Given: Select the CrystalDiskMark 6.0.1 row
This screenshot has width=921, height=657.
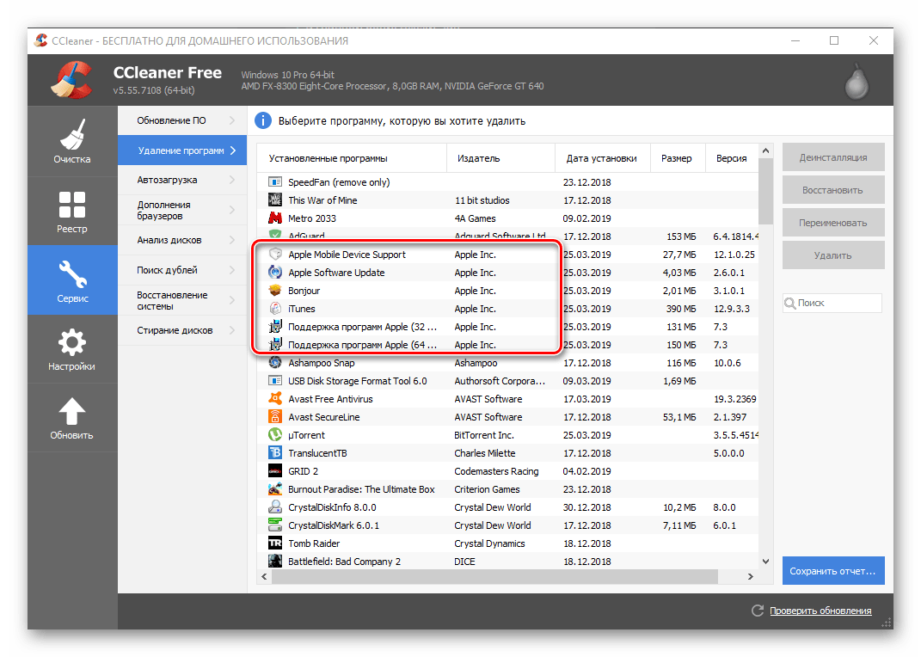Looking at the screenshot, I should (x=507, y=525).
